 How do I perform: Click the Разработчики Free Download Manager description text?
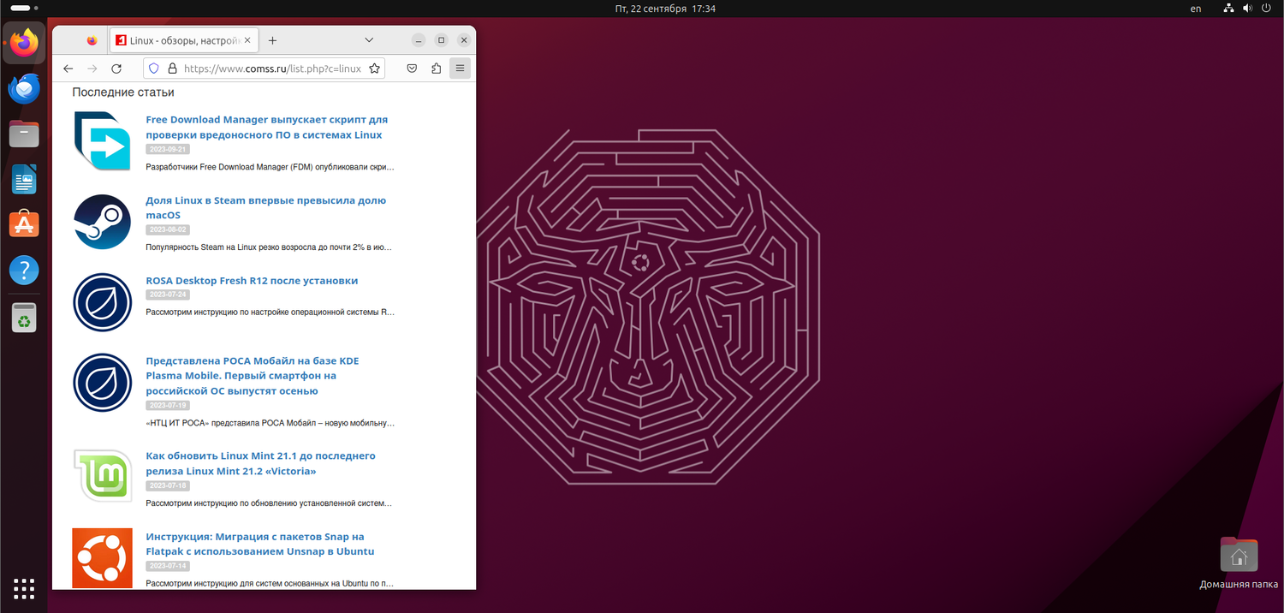(270, 167)
